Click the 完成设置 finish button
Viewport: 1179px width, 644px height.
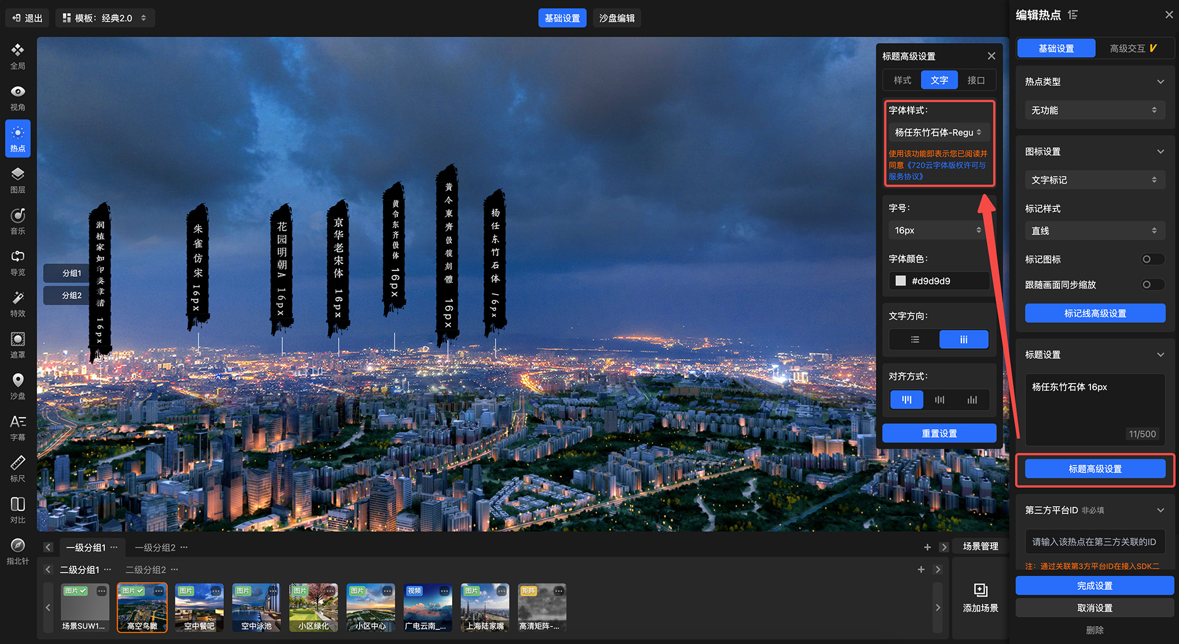pyautogui.click(x=1094, y=586)
